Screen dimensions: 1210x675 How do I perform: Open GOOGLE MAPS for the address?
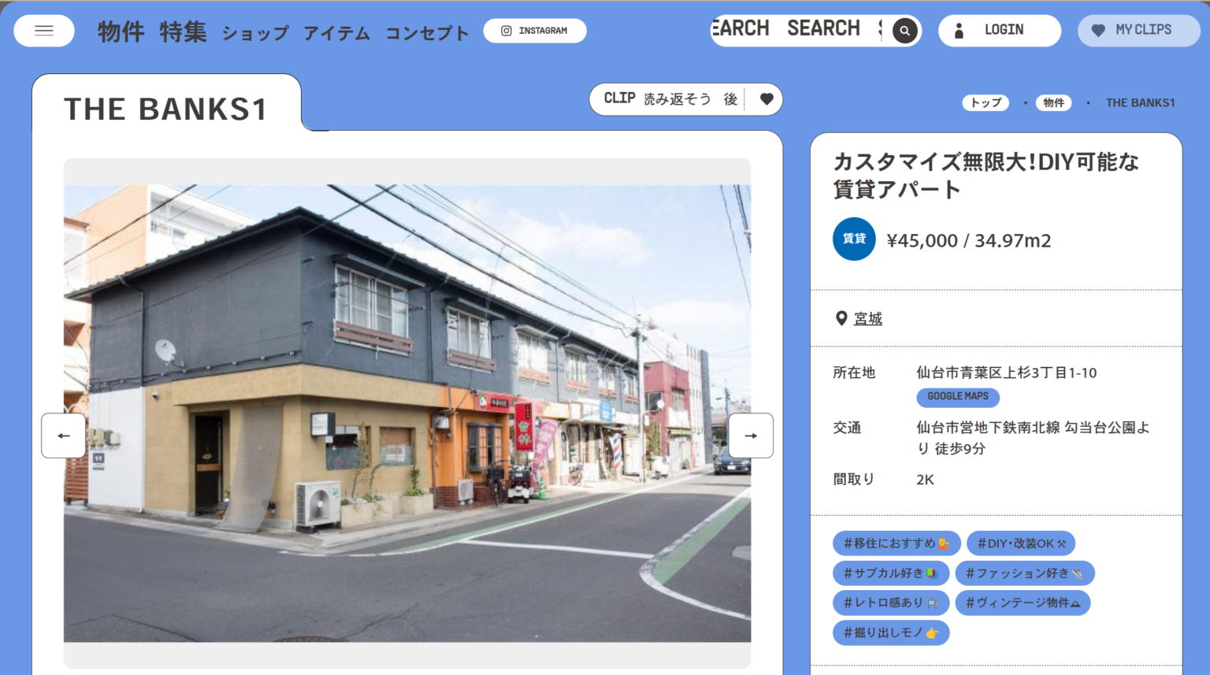tap(957, 397)
